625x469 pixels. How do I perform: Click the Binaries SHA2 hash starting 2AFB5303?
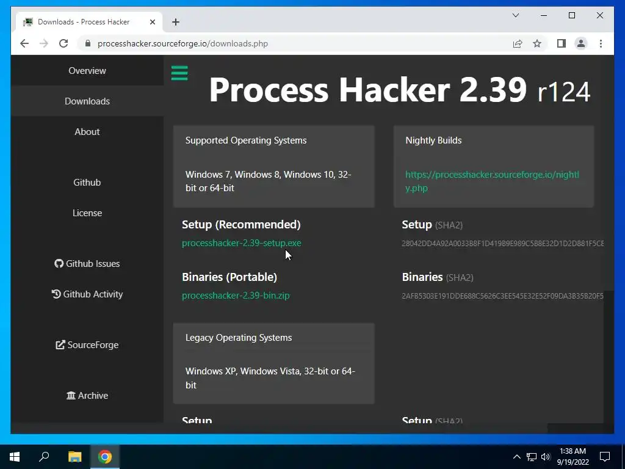(502, 296)
